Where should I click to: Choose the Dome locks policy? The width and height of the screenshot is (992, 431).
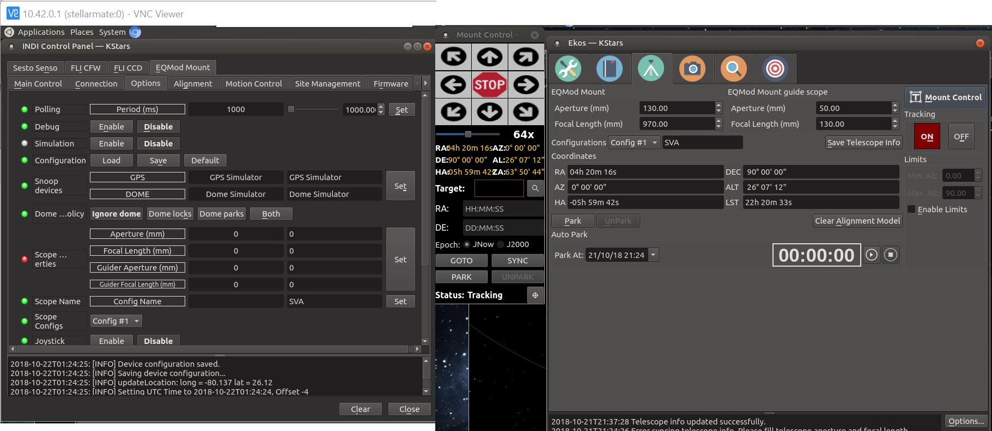pyautogui.click(x=170, y=214)
